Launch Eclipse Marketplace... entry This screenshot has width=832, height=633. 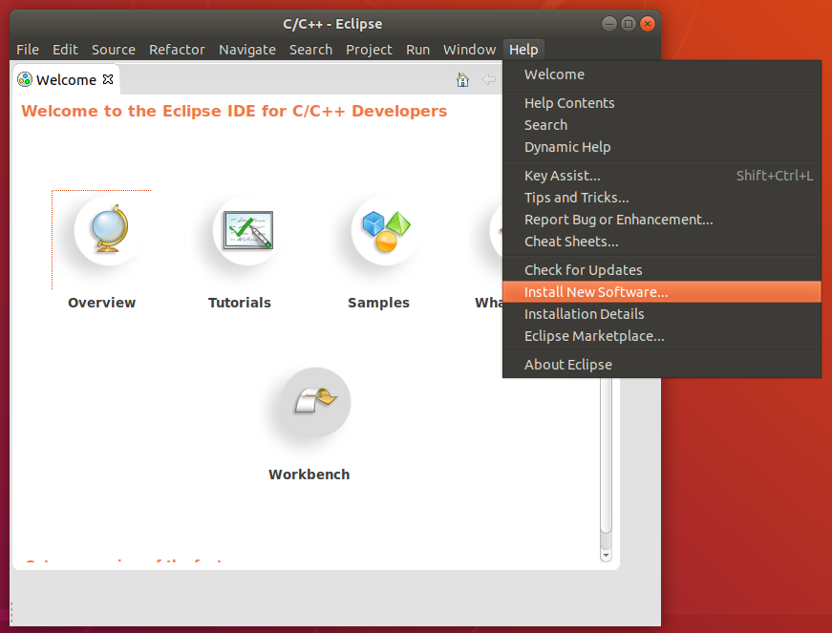(x=662, y=336)
